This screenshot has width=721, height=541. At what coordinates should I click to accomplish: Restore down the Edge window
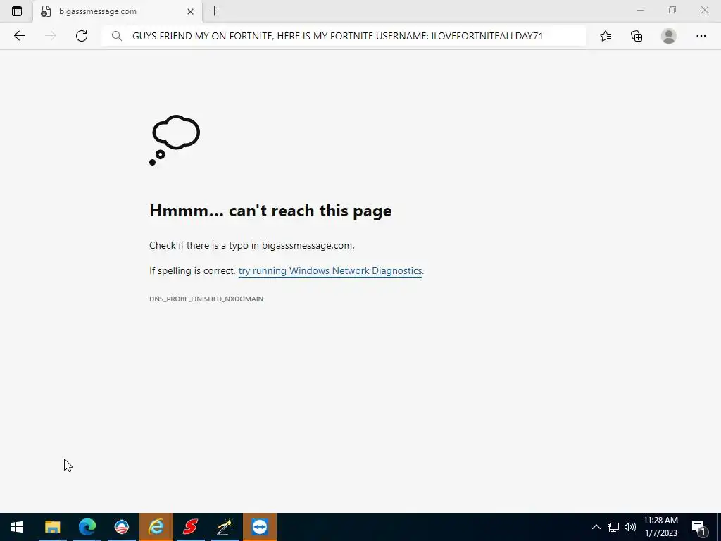(672, 10)
